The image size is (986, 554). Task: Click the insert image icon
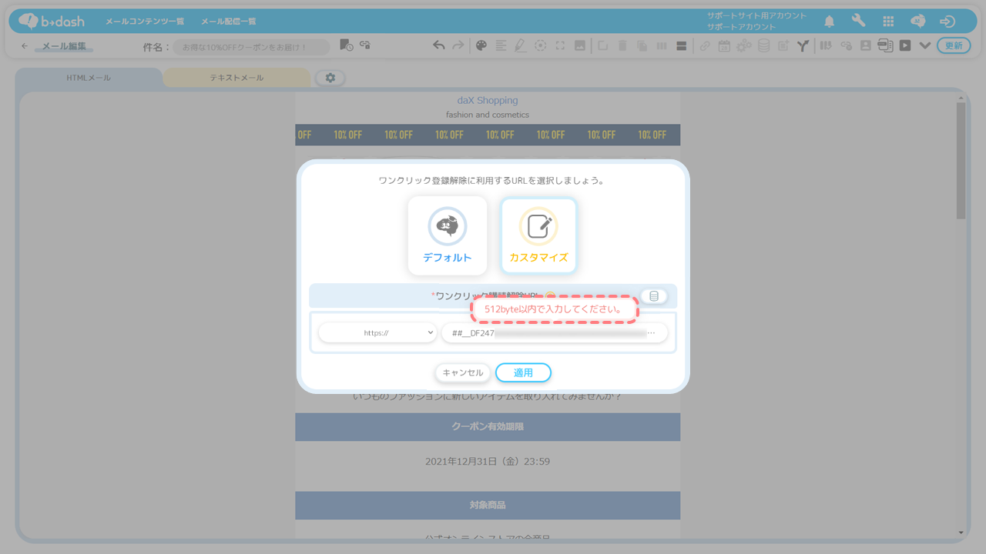[580, 46]
